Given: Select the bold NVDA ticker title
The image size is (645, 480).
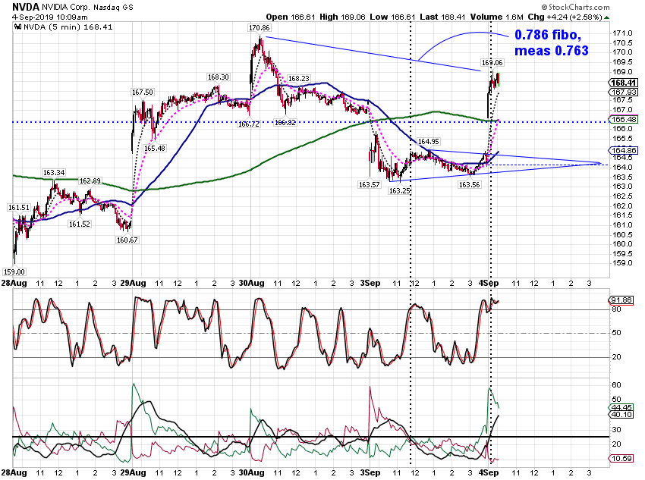Looking at the screenshot, I should pyautogui.click(x=26, y=7).
